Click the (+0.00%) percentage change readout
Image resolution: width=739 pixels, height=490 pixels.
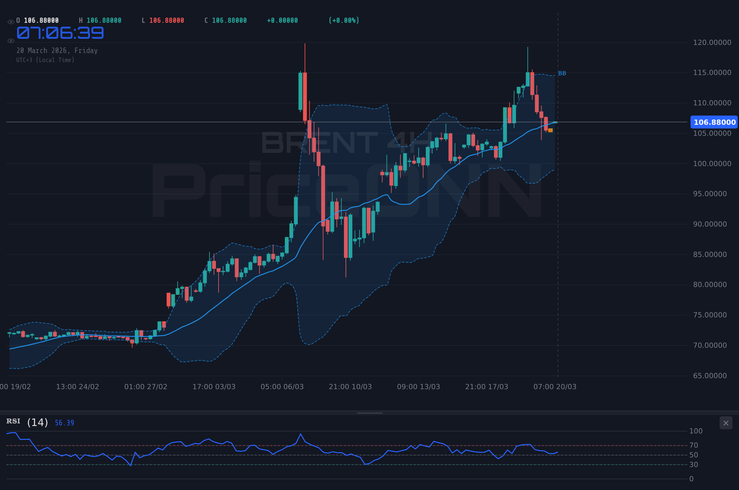tap(344, 20)
